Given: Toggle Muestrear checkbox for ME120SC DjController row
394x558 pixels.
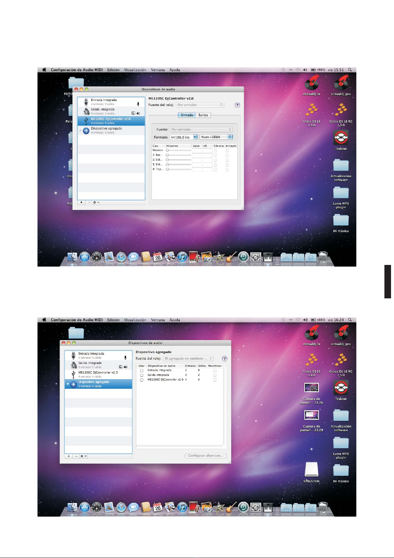Looking at the screenshot, I should (215, 380).
